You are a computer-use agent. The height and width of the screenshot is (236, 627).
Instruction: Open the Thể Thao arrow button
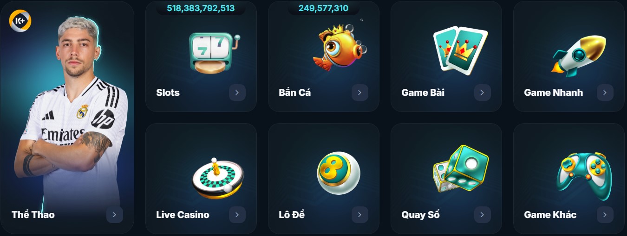pyautogui.click(x=114, y=215)
